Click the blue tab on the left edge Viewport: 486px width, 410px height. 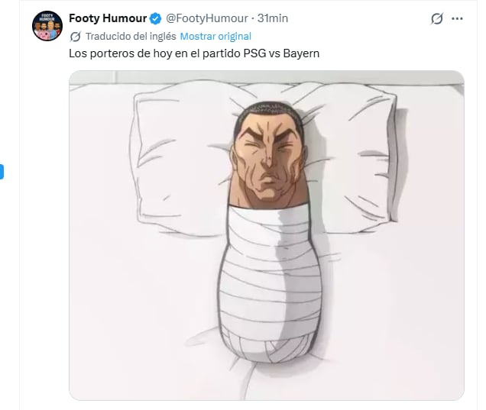click(2, 171)
